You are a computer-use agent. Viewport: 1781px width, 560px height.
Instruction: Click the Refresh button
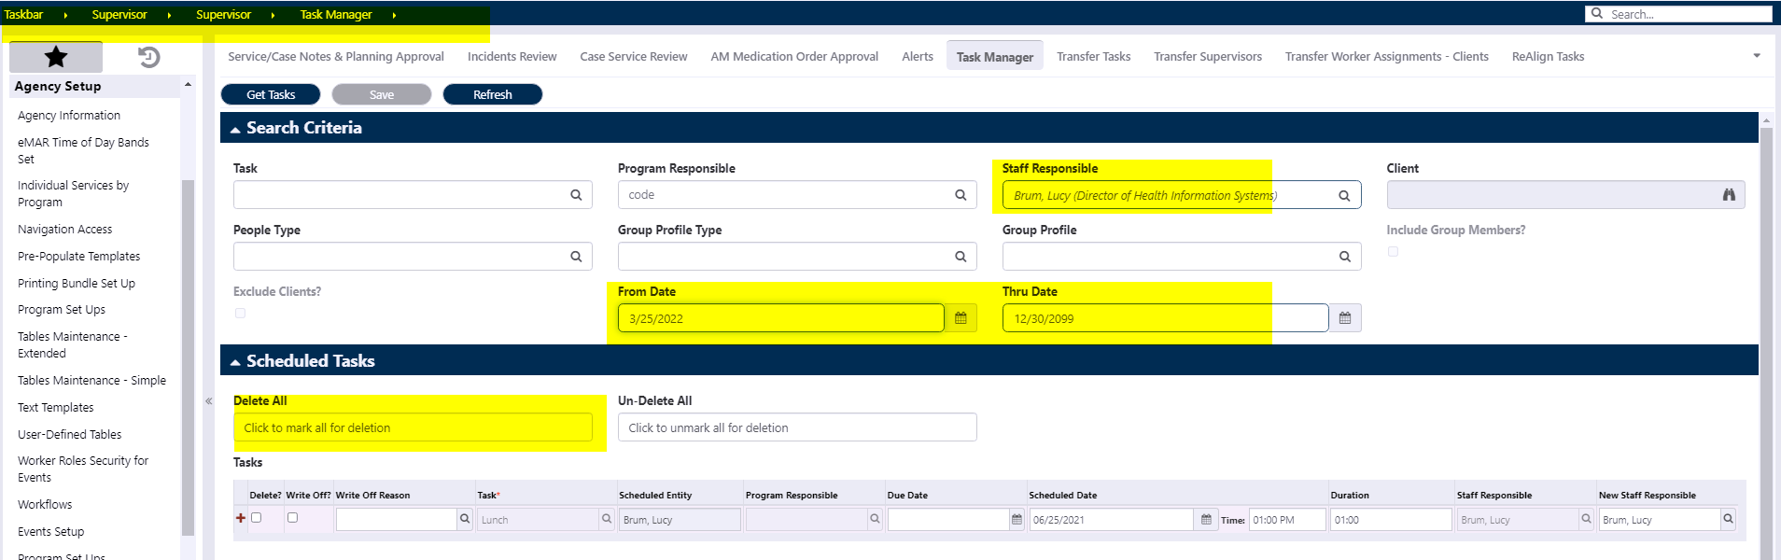tap(493, 94)
